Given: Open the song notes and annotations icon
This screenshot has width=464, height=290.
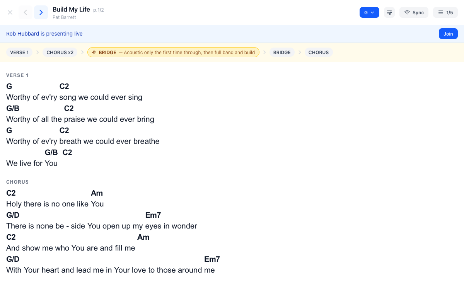Looking at the screenshot, I should pos(389,12).
